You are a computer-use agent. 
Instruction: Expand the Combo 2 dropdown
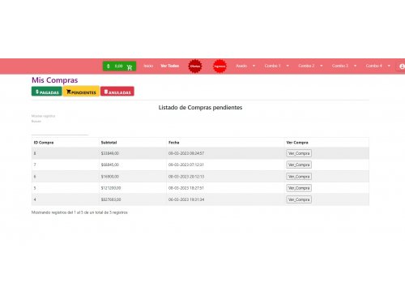(310, 66)
